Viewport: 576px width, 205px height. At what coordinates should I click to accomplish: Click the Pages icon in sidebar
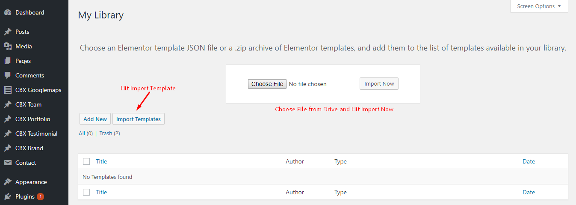pyautogui.click(x=7, y=61)
